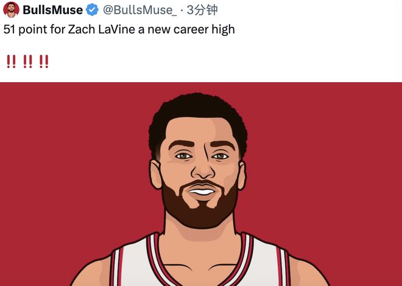Screen dimensions: 402x286
Task: Click the tweet text about 51 points
Action: click(x=119, y=29)
